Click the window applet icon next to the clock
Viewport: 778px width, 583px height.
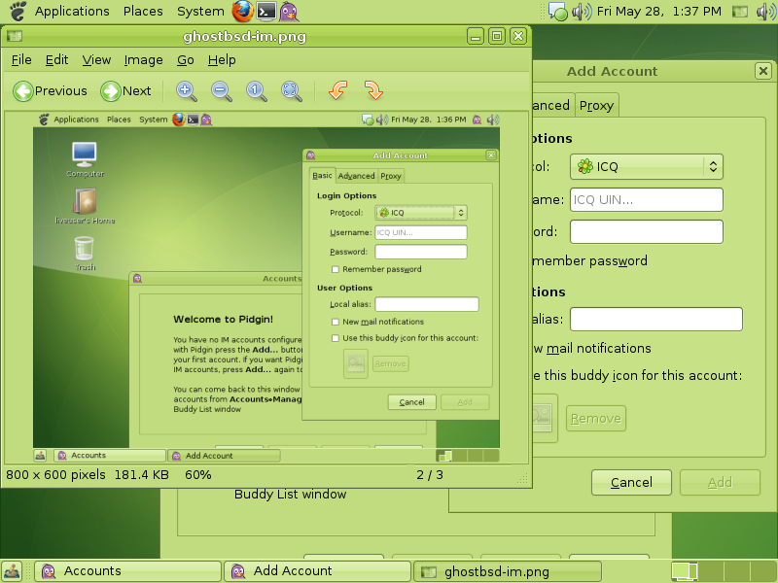(x=740, y=12)
